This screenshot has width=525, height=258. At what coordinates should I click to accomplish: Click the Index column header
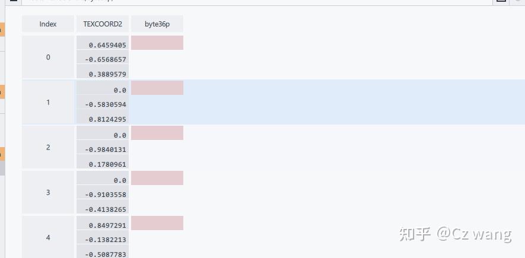coord(48,24)
